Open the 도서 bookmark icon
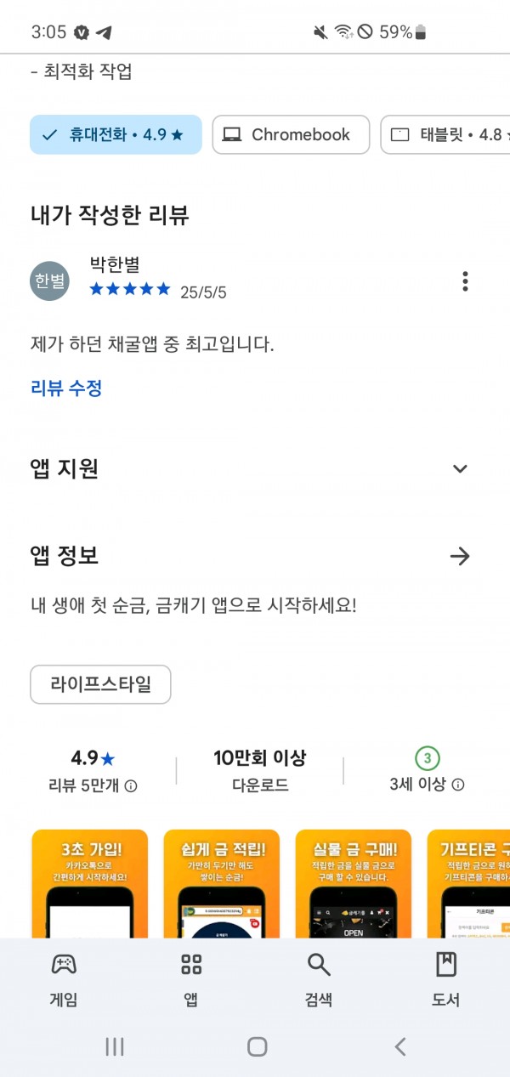Screen dimensions: 510x1077 tap(445, 964)
